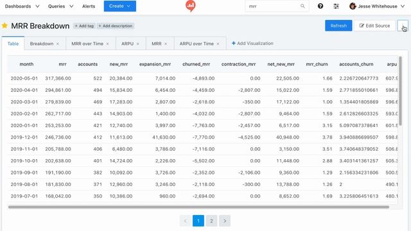
Task: Open Jesse Whitehouse user menu
Action: [x=377, y=6]
